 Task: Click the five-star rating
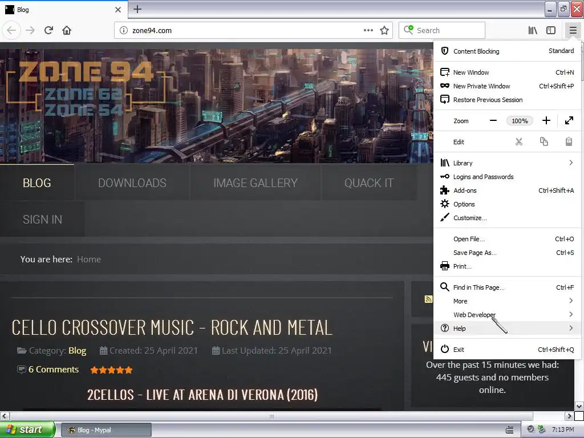point(111,370)
